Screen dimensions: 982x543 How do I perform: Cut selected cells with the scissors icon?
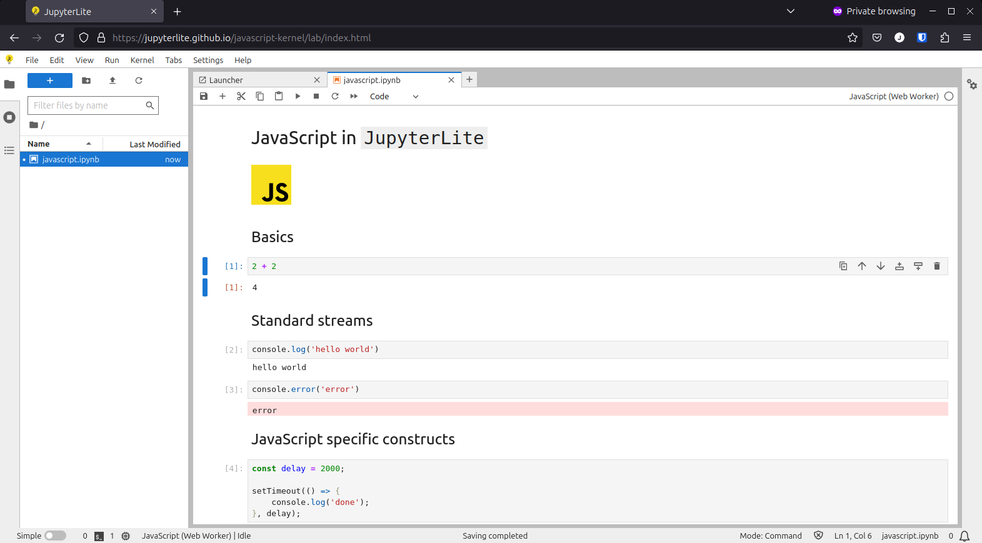(241, 96)
